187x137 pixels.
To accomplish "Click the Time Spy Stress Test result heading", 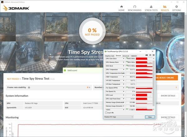I will 36,79.
